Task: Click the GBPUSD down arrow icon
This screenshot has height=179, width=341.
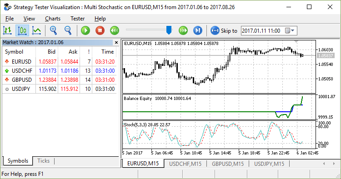Action: (x=7, y=80)
